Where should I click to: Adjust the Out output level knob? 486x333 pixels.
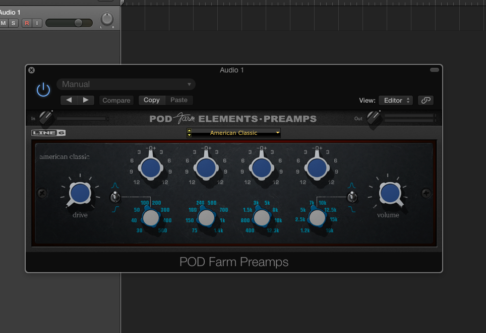(374, 118)
